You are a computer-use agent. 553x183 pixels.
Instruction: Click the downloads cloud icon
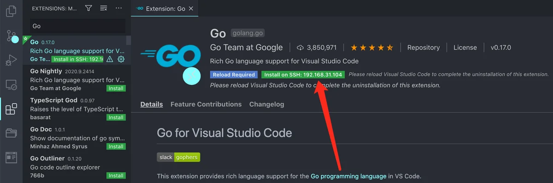300,47
